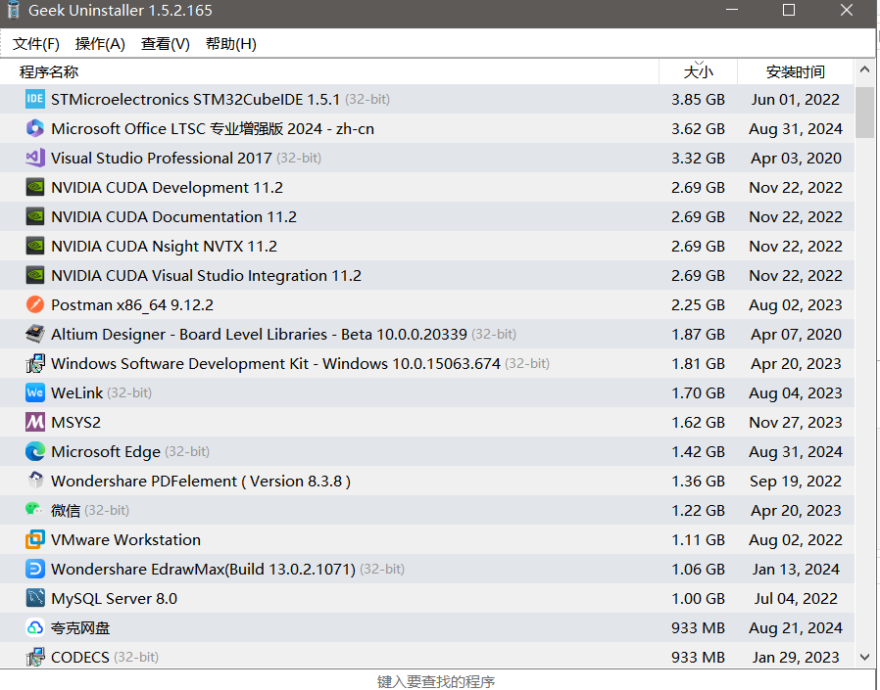The image size is (880, 690).
Task: Select the 夸克网盘 entry name
Action: coord(80,627)
